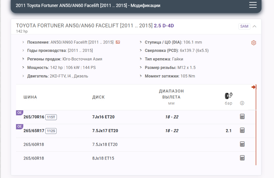This screenshot has height=178, width=274.
Task: Open the hamburger menu in the header
Action: 253,5
